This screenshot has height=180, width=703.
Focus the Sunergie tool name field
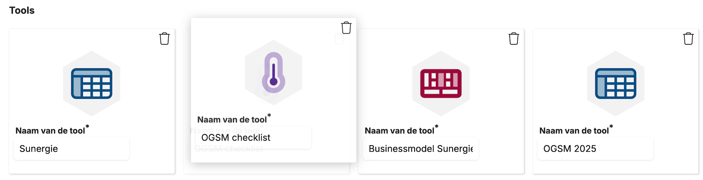pyautogui.click(x=72, y=149)
